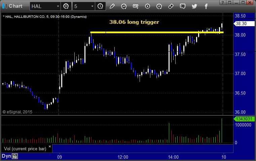Viewport: 256px width, 161px height.
Task: Open the studies chart-line icon menu
Action: (124, 6)
